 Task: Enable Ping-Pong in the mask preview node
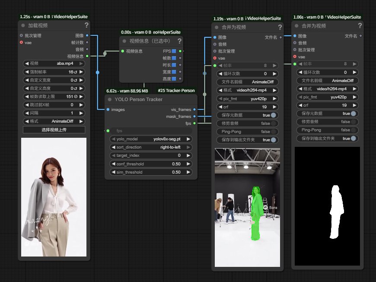pyautogui.click(x=353, y=130)
